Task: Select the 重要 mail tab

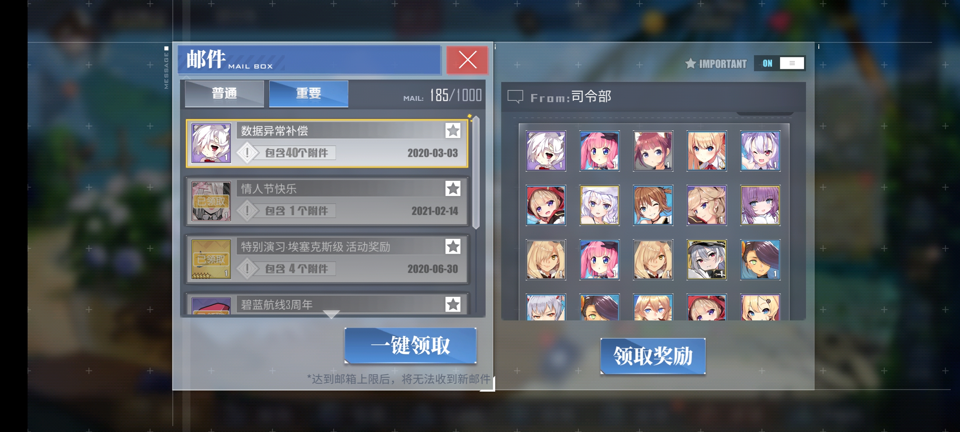Action: pos(308,94)
